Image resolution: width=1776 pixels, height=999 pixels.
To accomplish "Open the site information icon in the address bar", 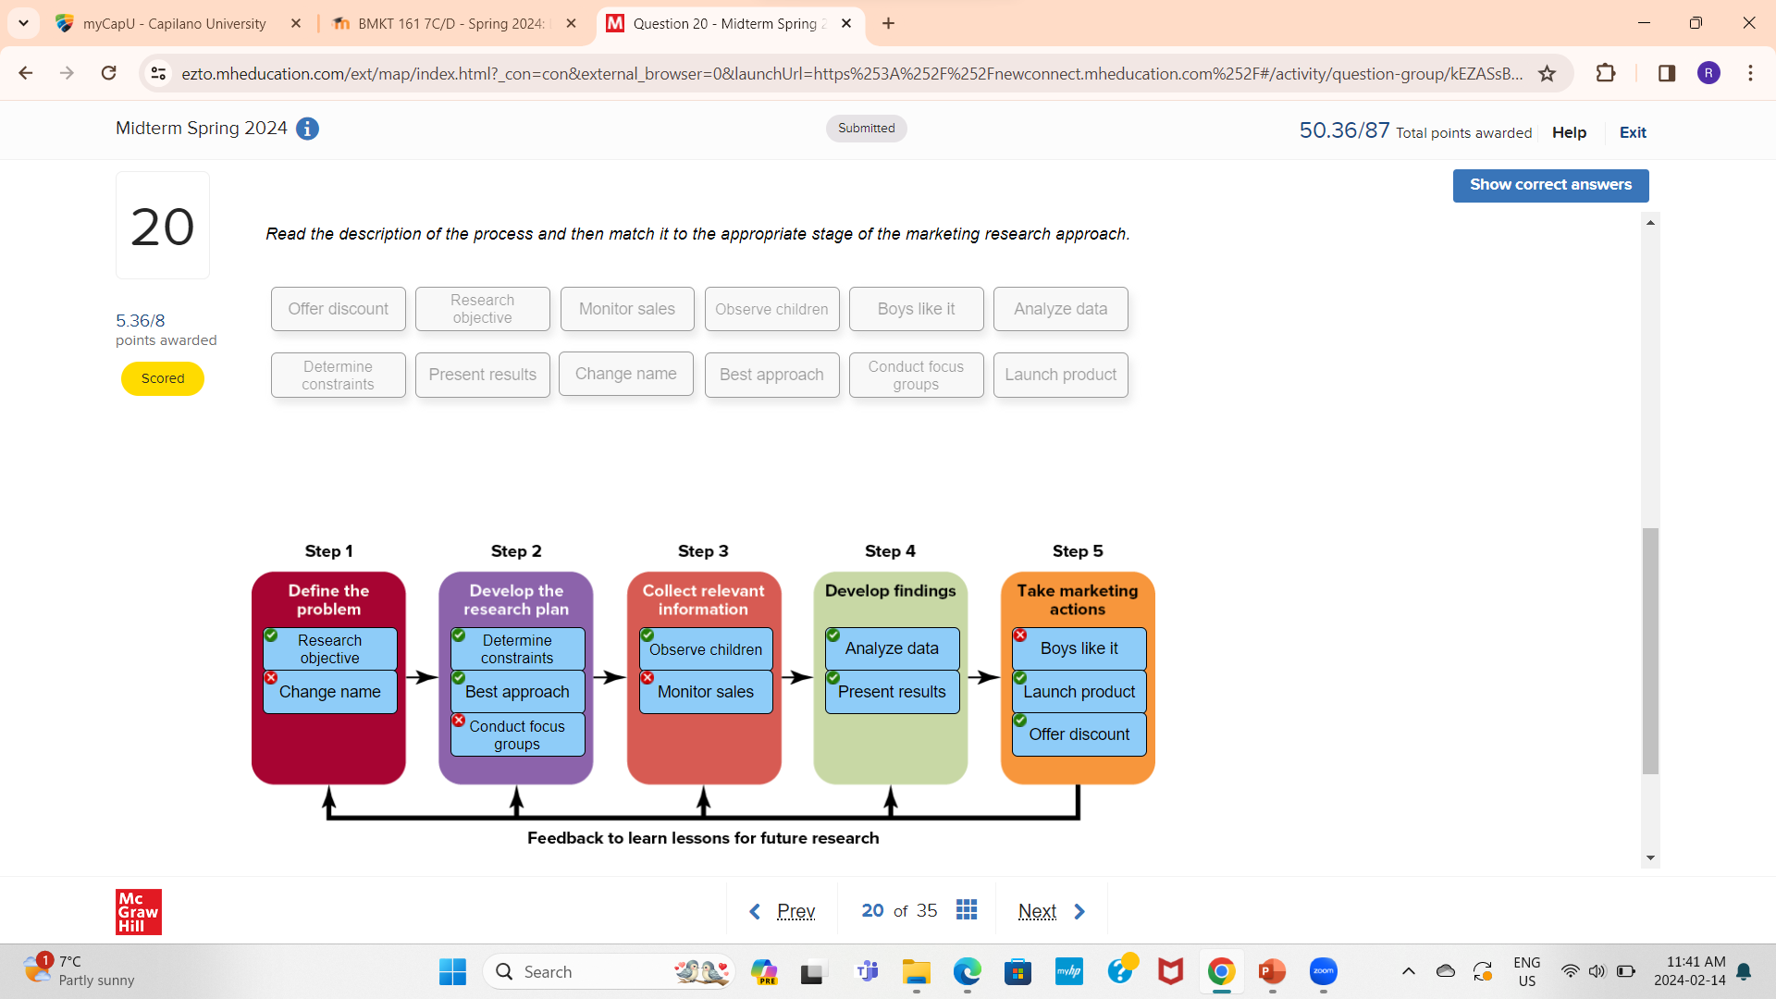I will click(x=158, y=73).
